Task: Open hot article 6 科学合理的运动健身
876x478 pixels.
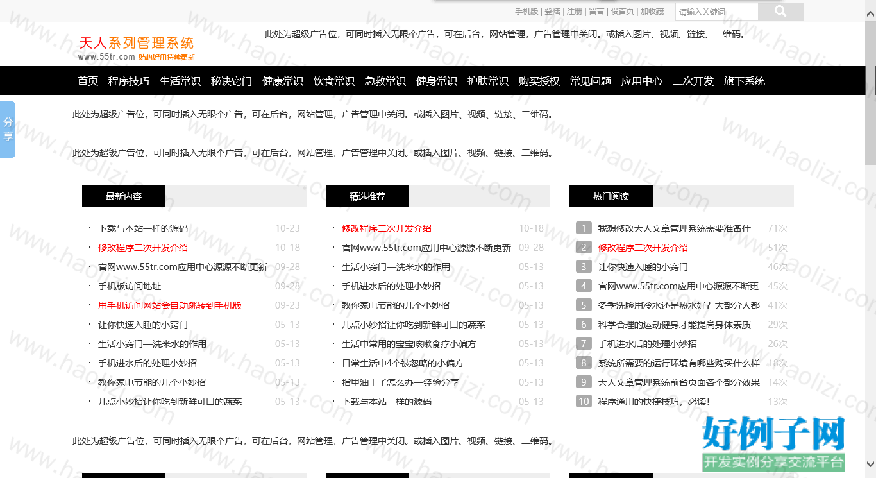Action: pyautogui.click(x=675, y=325)
